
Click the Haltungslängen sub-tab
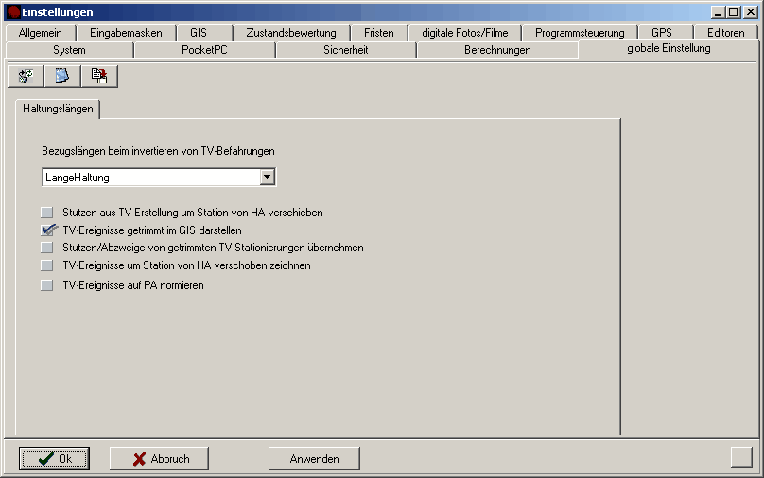click(x=58, y=109)
